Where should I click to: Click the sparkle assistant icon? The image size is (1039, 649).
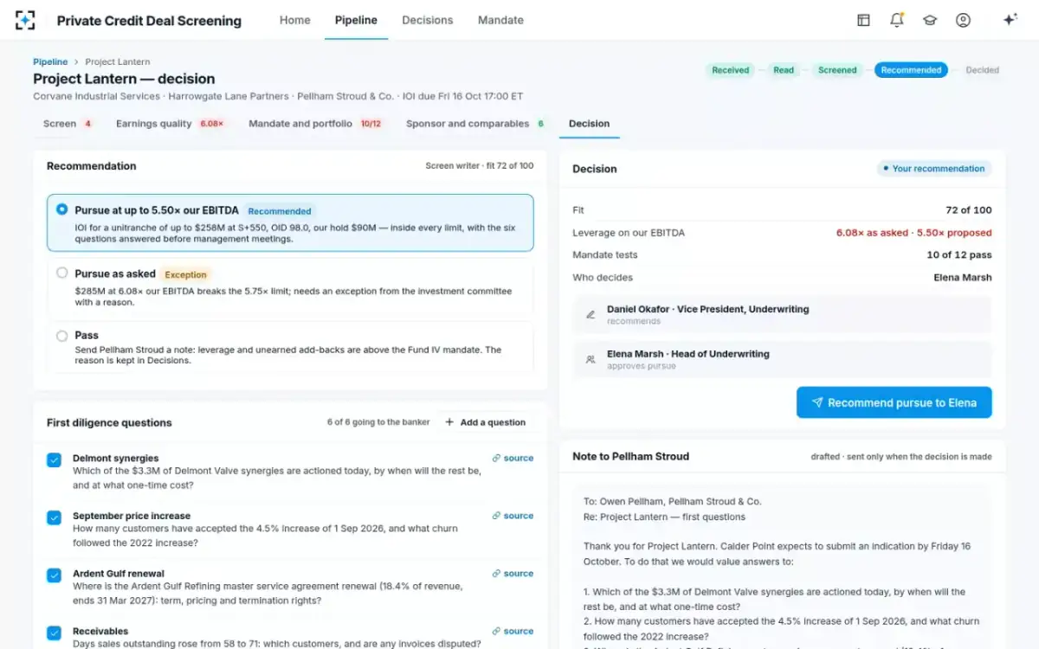tap(1010, 20)
